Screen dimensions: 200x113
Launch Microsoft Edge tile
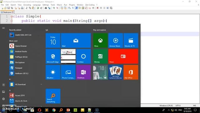53,56
